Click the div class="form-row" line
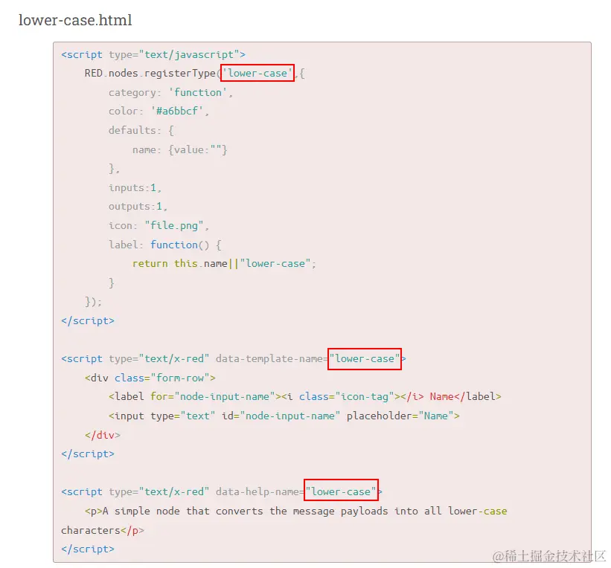 [x=150, y=378]
